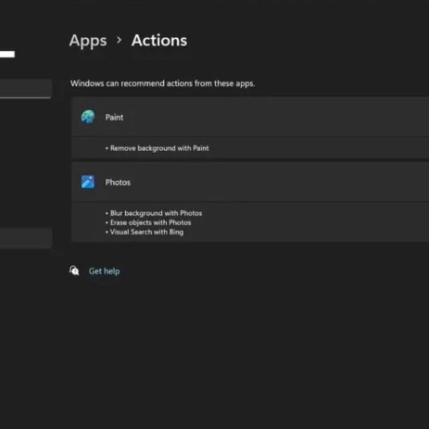Click the Photos app icon
The width and height of the screenshot is (429, 429).
[x=88, y=182]
